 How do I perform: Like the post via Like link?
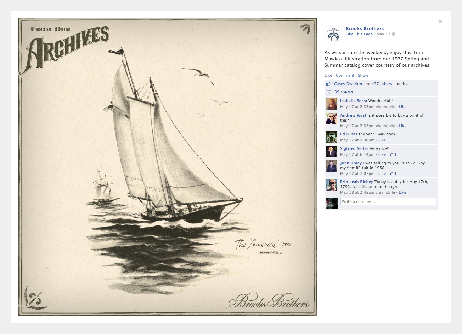(x=328, y=75)
